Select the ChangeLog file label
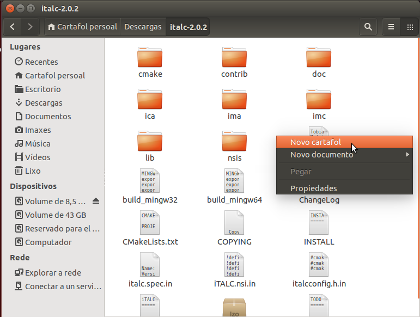 coord(319,200)
